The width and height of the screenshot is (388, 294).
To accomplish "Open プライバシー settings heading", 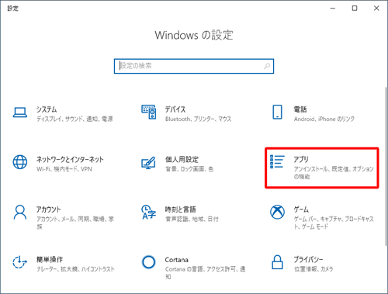I will (308, 259).
